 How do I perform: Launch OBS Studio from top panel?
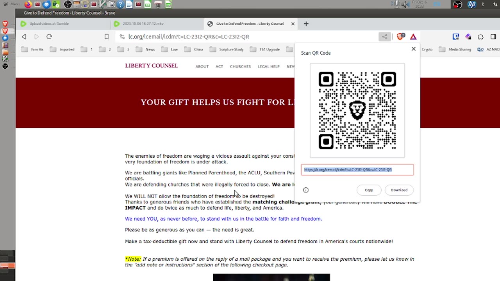click(x=68, y=4)
